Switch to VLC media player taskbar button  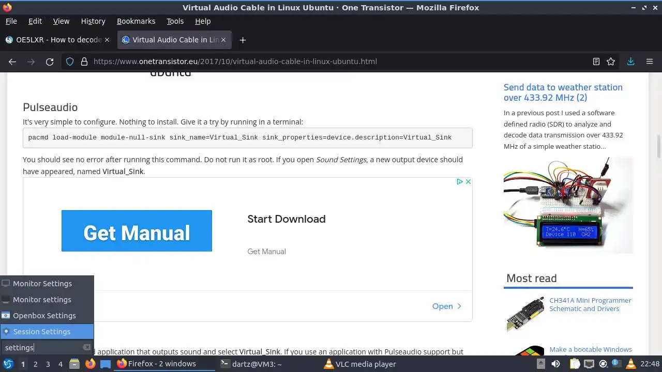point(371,364)
